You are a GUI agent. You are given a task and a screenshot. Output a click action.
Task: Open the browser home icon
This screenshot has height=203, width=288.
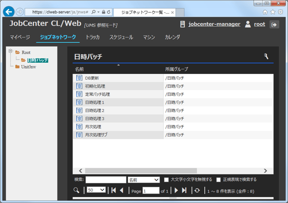[265, 12]
